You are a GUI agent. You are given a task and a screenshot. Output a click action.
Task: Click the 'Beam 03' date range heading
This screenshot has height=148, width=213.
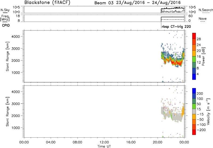pyautogui.click(x=137, y=3)
